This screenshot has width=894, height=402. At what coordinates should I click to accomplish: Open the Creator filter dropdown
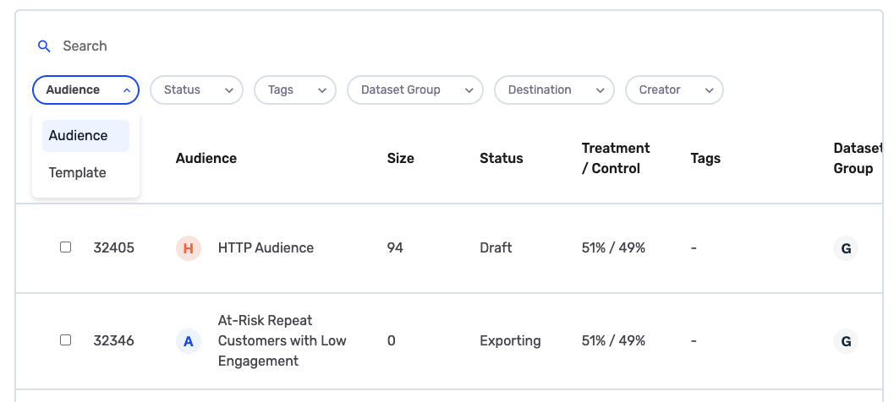pos(673,90)
